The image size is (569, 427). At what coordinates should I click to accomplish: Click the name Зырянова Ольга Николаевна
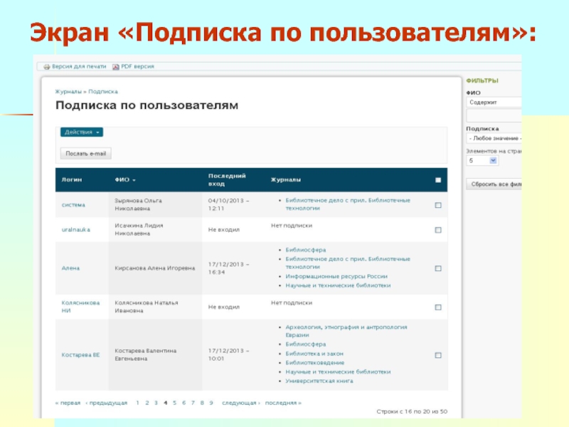pyautogui.click(x=138, y=204)
